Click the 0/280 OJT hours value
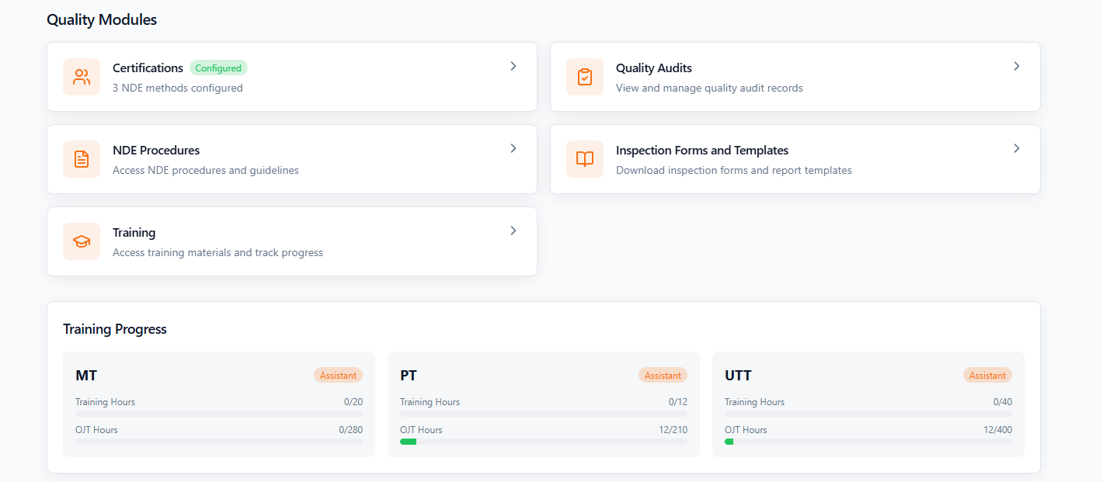Viewport: 1103px width, 482px height. [350, 430]
